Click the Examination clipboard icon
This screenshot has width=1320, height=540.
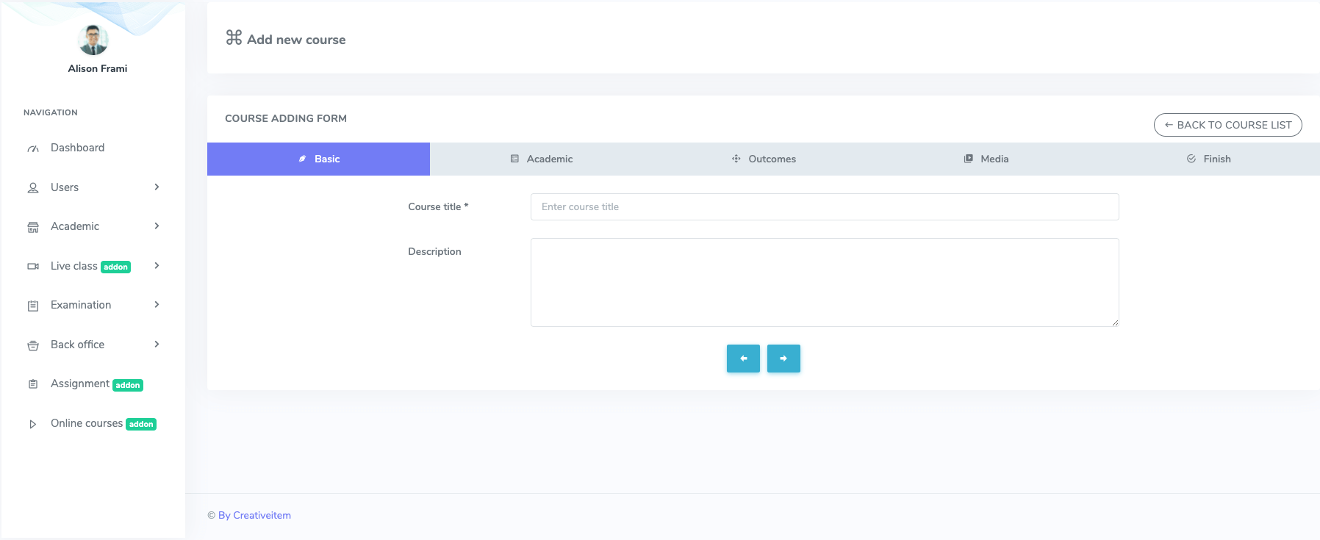33,306
